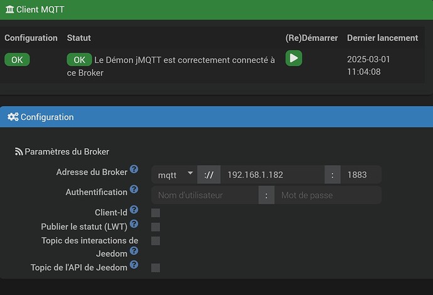This screenshot has width=433, height=295.
Task: Click the green (Re)Démarrer play button
Action: coord(294,58)
